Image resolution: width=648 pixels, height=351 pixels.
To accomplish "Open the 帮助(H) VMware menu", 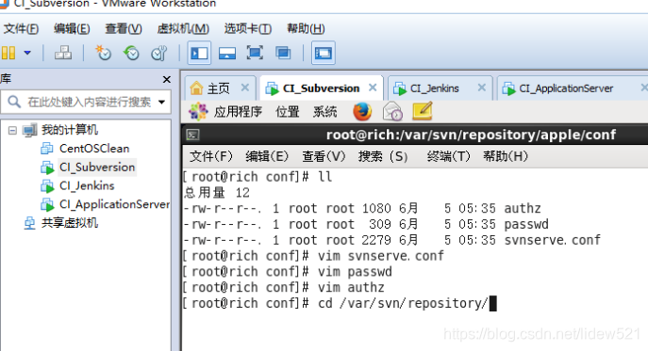I will click(306, 28).
